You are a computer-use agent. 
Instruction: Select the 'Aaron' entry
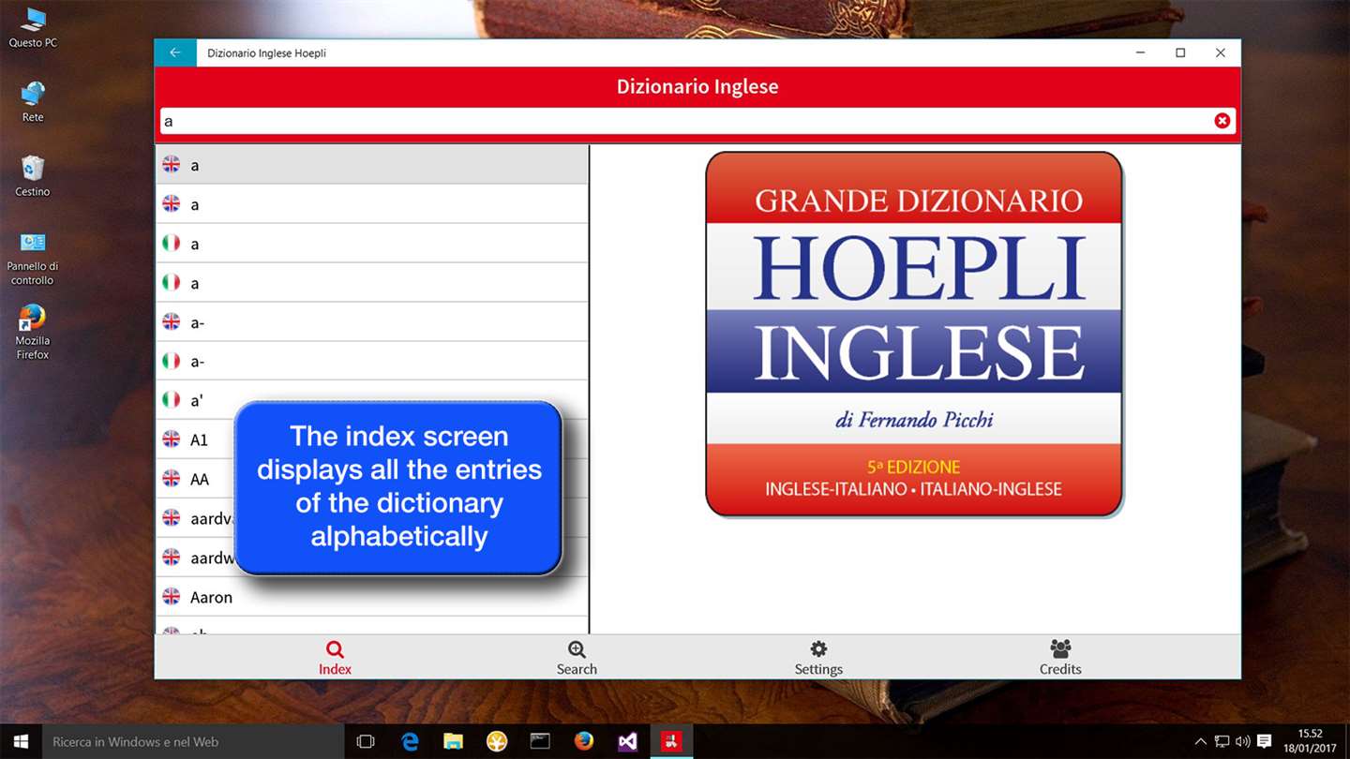372,597
